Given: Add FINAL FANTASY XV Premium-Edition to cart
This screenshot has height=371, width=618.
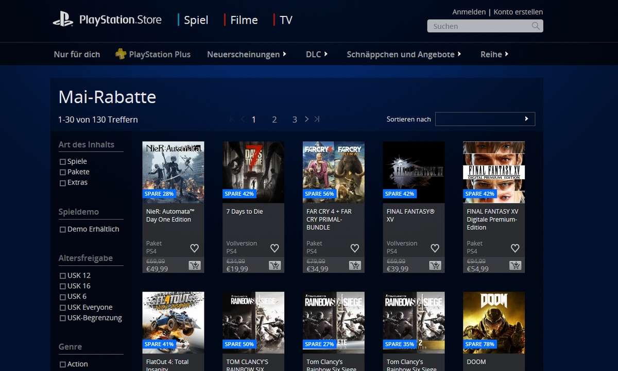Looking at the screenshot, I should pos(516,265).
